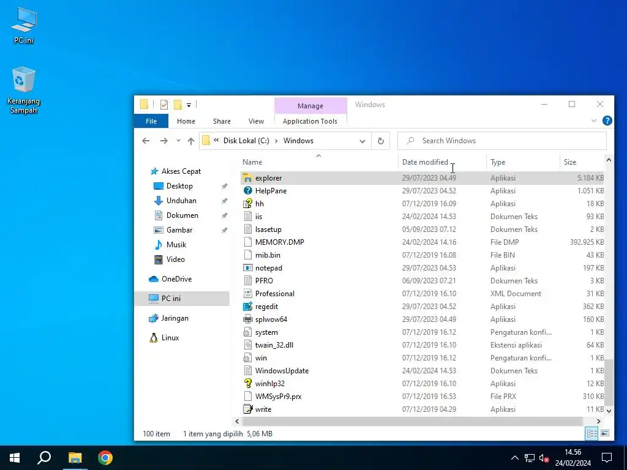Select the regedit application icon
Screen dimensions: 627x470
pos(247,307)
